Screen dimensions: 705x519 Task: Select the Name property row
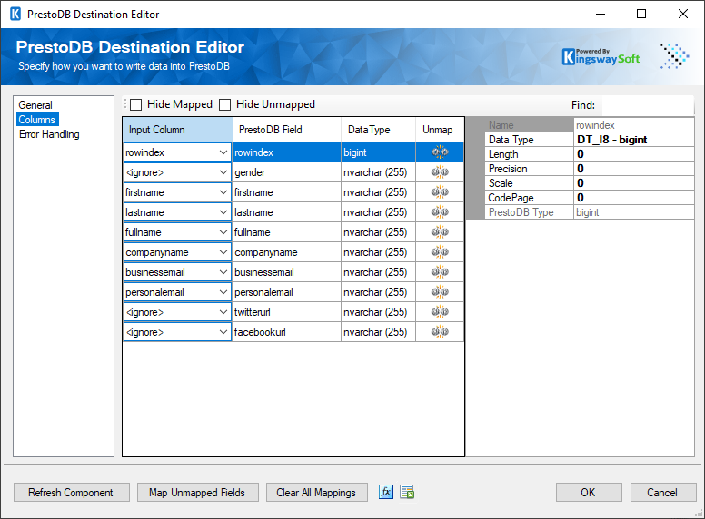pyautogui.click(x=590, y=125)
